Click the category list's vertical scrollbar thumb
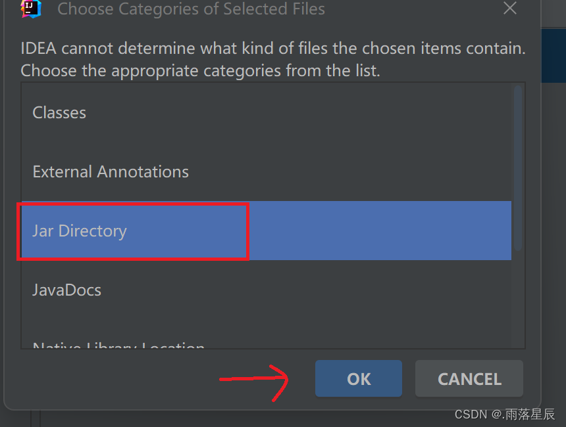This screenshot has width=566, height=427. point(518,168)
